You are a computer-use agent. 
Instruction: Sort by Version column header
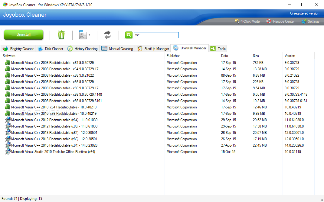298,56
